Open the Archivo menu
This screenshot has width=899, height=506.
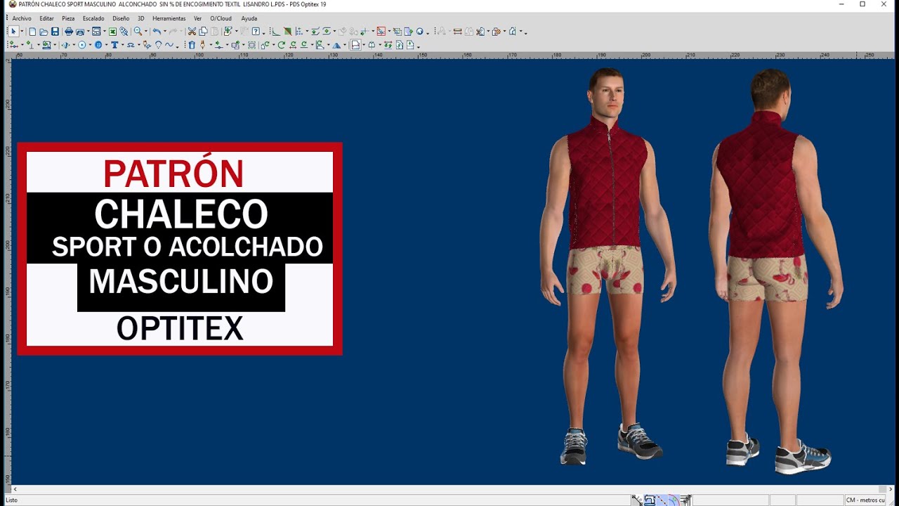[x=22, y=18]
